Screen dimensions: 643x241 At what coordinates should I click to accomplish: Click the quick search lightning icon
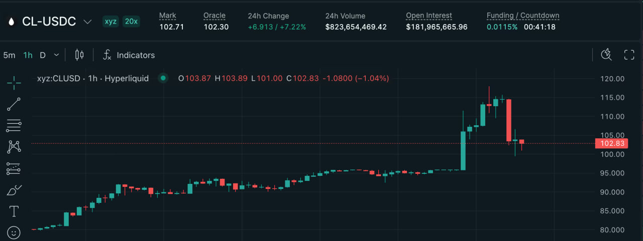pos(607,55)
